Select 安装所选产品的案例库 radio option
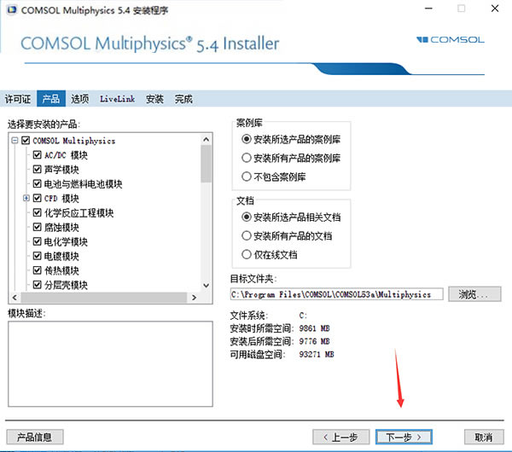 [x=247, y=139]
